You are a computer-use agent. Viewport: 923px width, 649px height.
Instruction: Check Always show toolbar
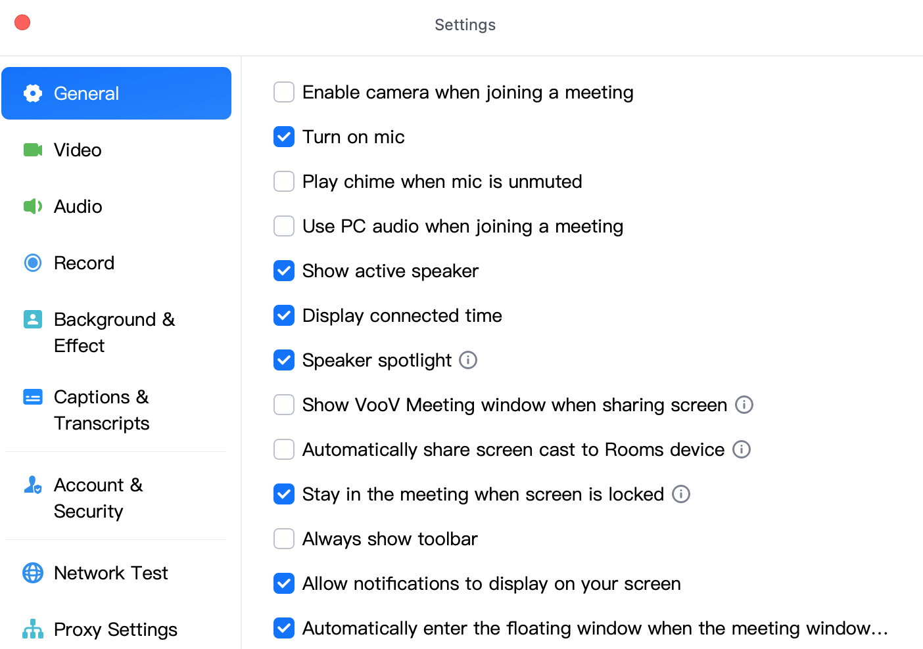point(283,539)
